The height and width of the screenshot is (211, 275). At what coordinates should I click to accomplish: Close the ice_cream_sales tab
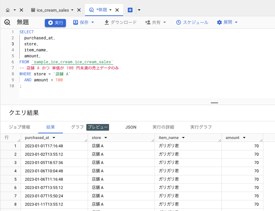tap(79, 10)
